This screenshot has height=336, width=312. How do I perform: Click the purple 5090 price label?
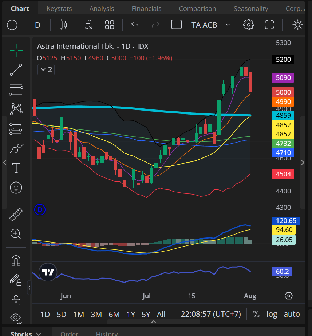point(283,77)
